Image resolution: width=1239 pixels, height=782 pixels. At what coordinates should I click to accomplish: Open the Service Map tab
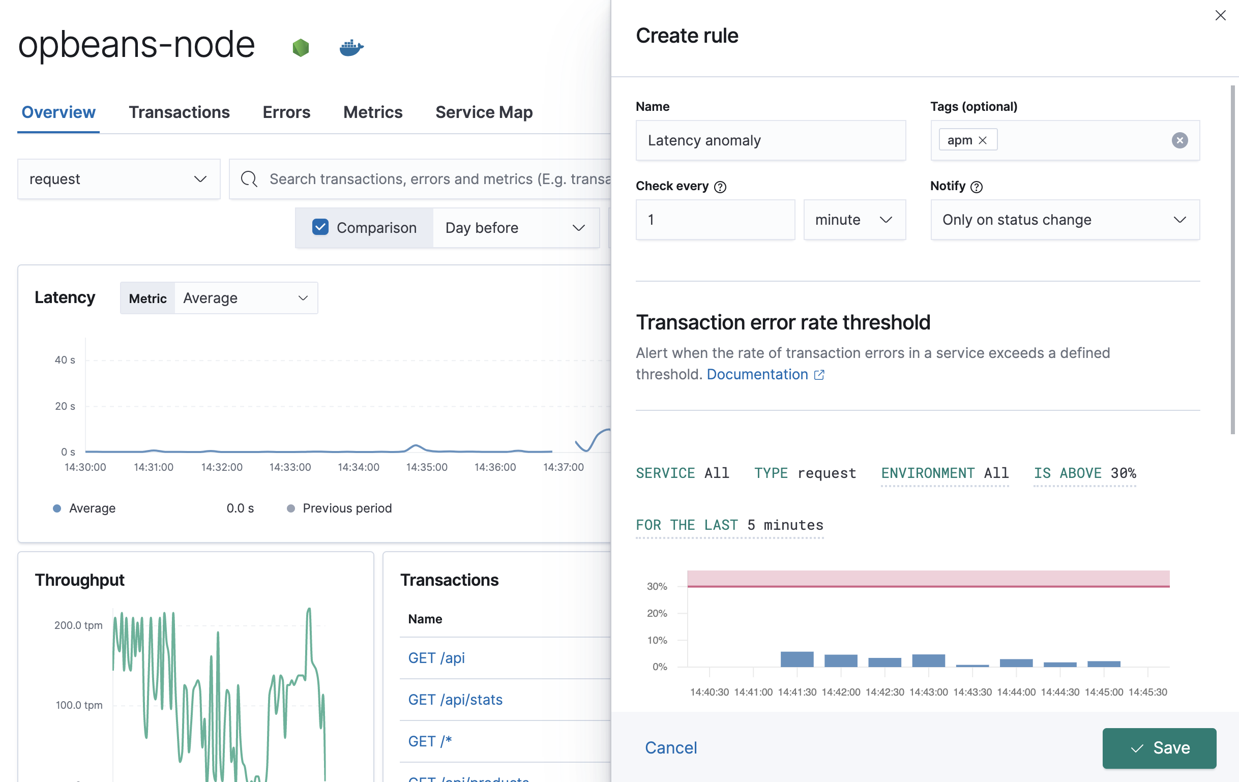[x=484, y=112]
